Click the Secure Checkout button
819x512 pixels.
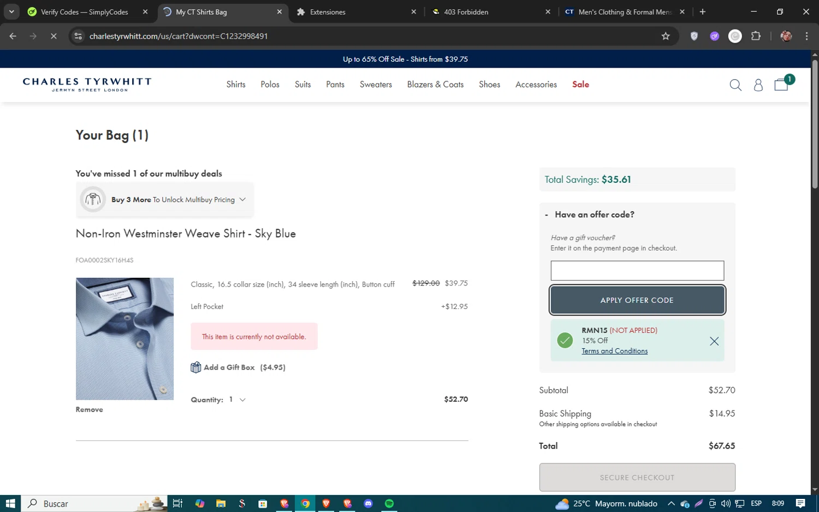tap(637, 478)
